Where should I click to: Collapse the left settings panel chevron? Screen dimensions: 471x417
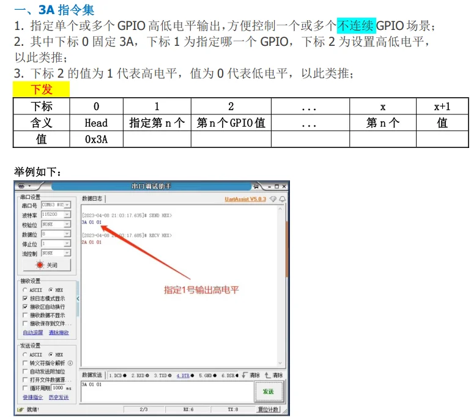pos(78,299)
